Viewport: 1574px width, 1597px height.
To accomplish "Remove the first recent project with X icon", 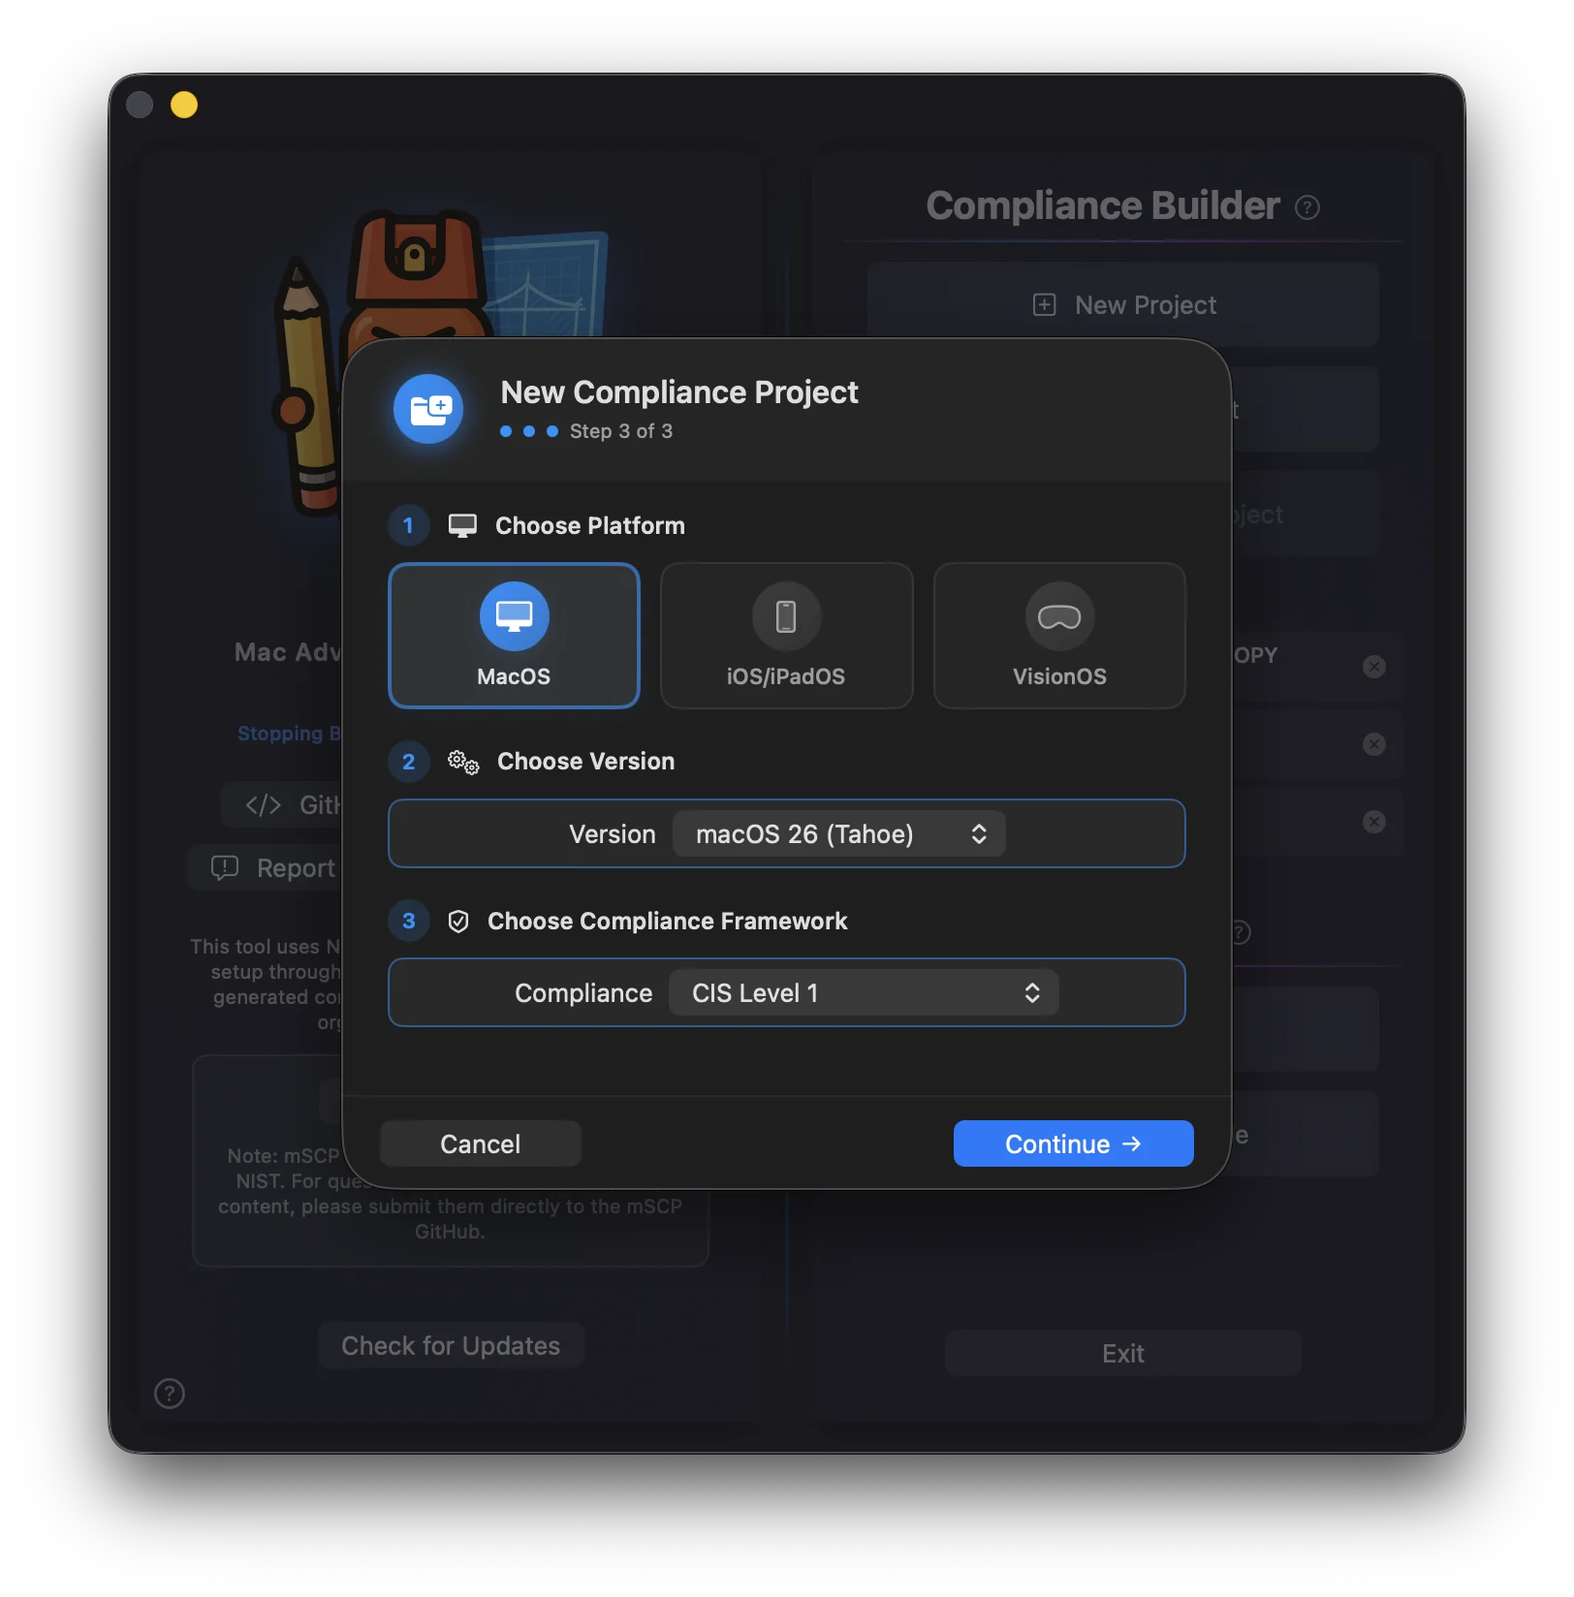I will (x=1373, y=667).
